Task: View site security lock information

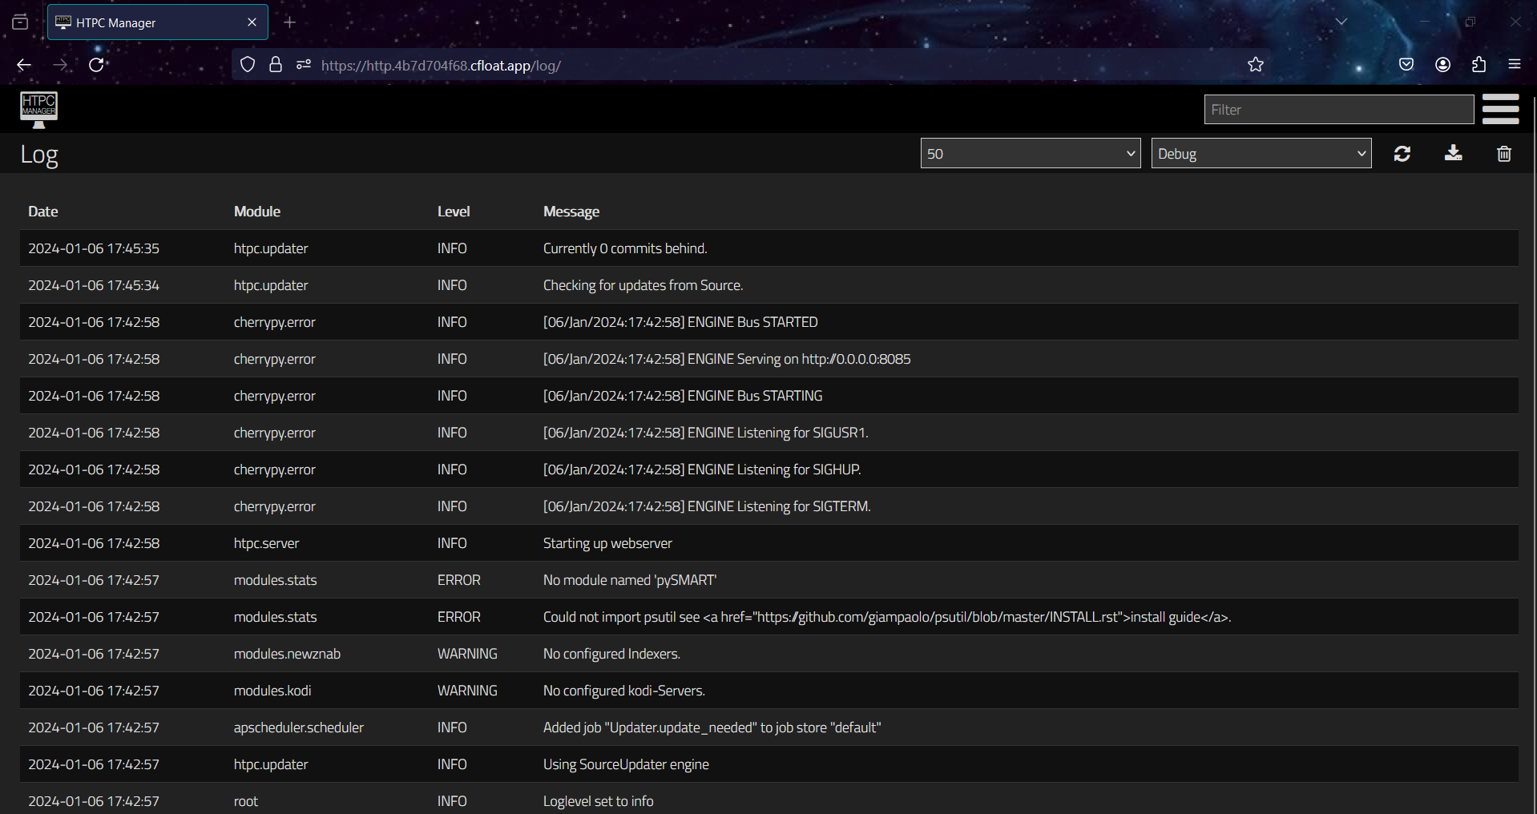Action: click(276, 65)
